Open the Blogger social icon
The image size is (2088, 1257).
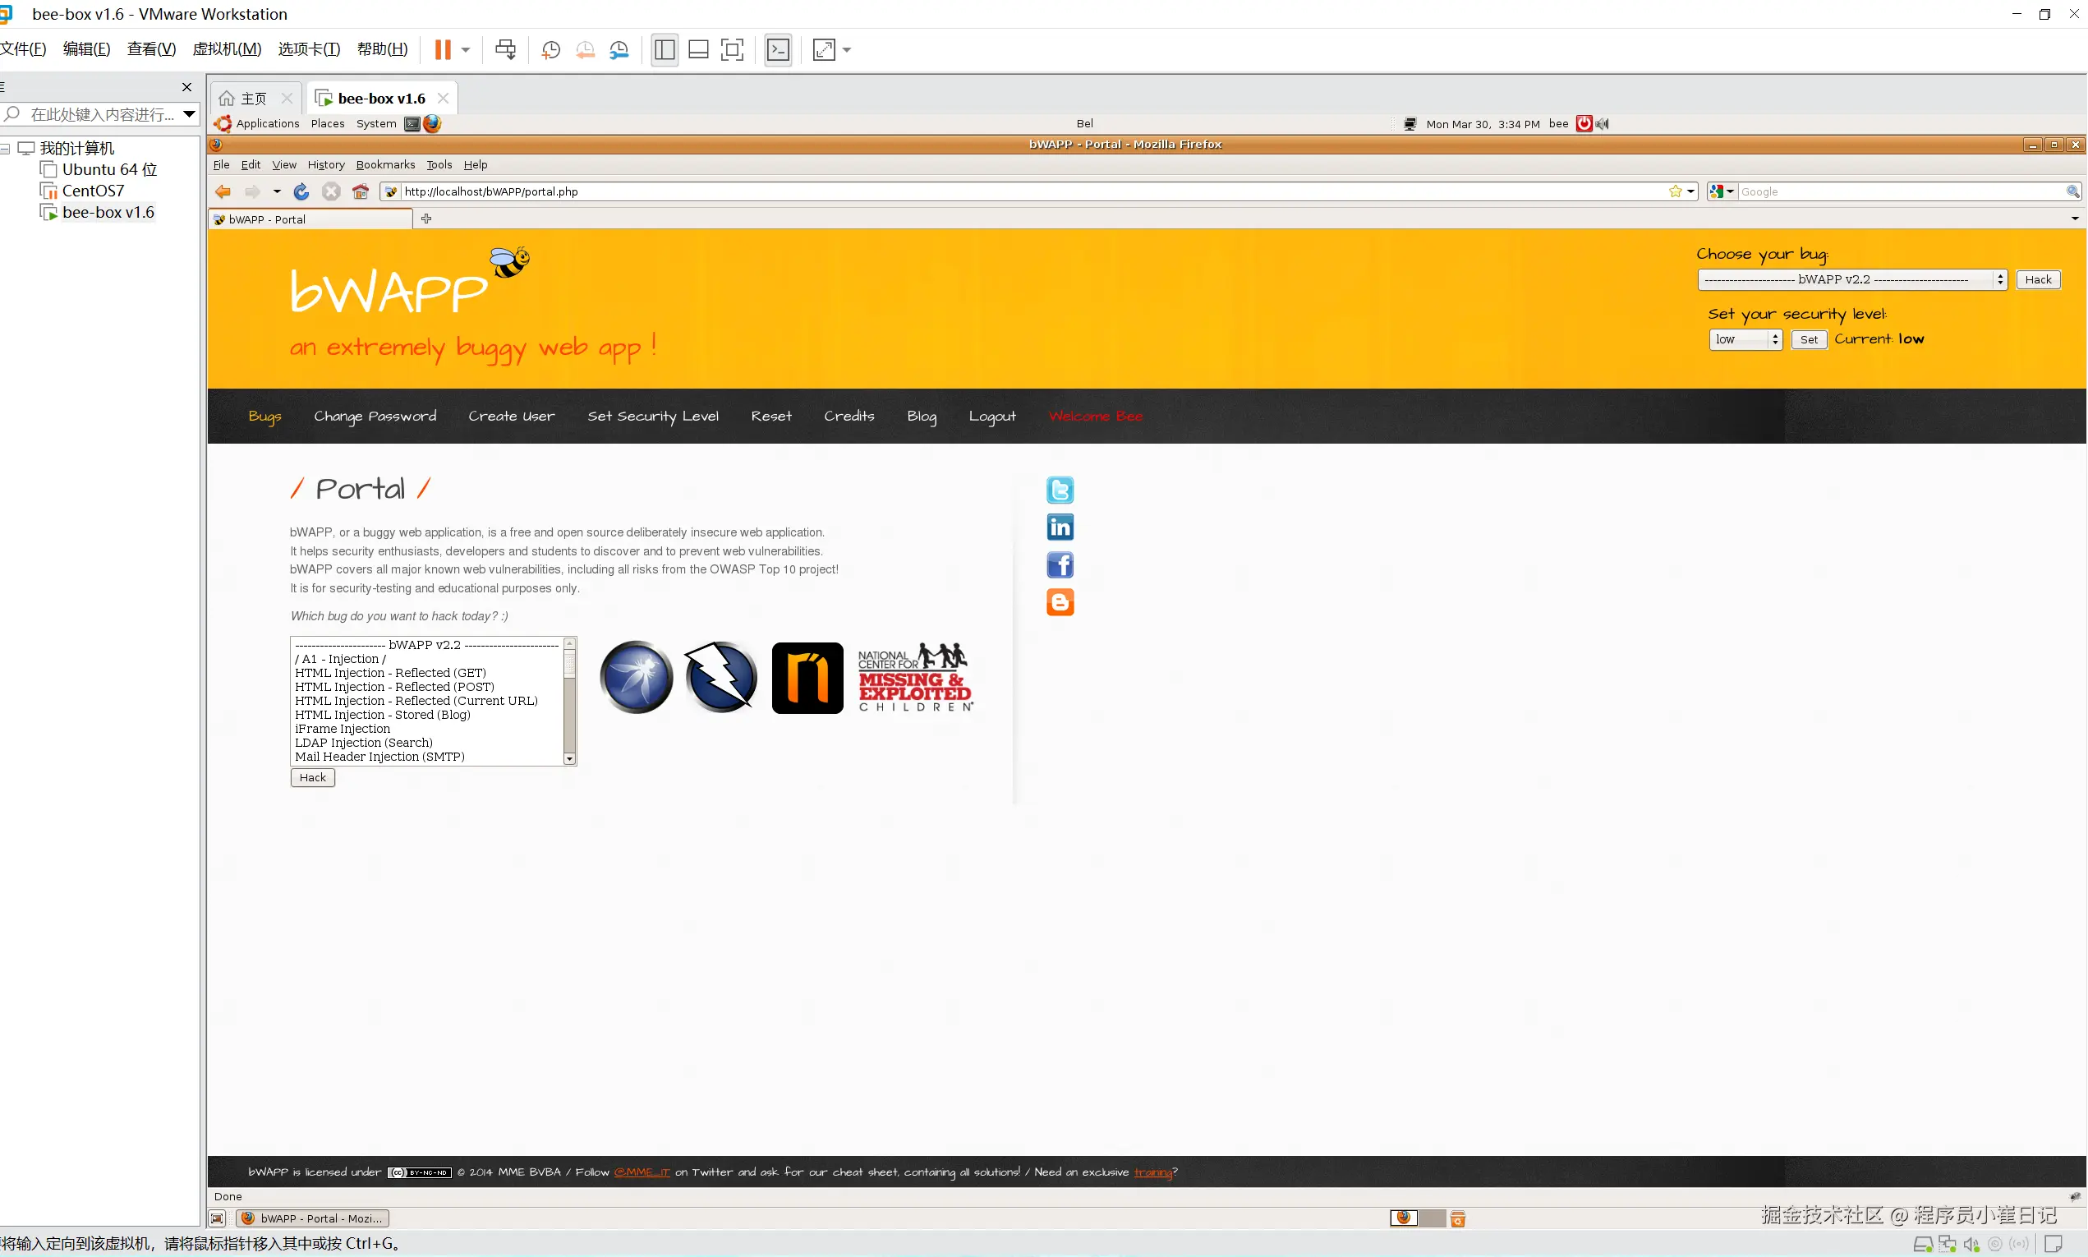pos(1060,602)
